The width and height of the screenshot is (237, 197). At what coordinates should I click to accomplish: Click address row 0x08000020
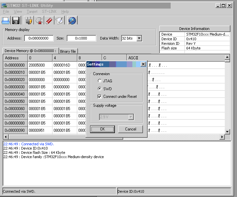point(16,80)
